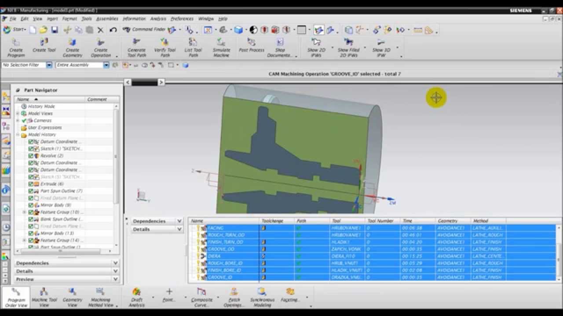The image size is (563, 316).
Task: Toggle checkbox for Extrude (6)
Action: pos(31,184)
